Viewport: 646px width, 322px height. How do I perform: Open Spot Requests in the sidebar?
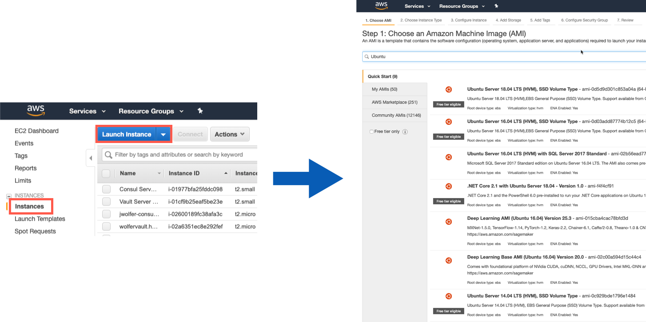coord(35,231)
